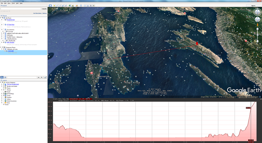This screenshot has width=262, height=143.
Task: Click the Sign in button
Action: pos(253,6)
